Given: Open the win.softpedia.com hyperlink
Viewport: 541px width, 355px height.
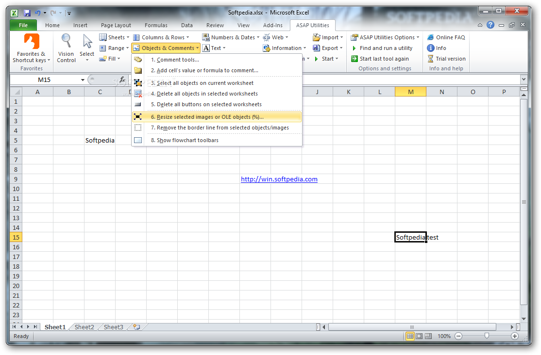Looking at the screenshot, I should pyautogui.click(x=279, y=179).
